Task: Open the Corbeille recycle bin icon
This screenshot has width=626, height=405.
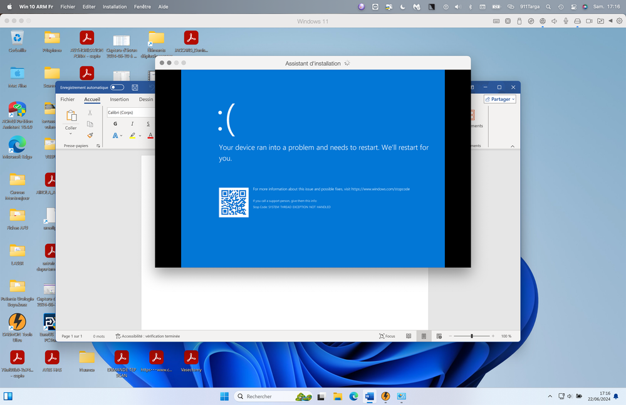Action: pyautogui.click(x=17, y=41)
